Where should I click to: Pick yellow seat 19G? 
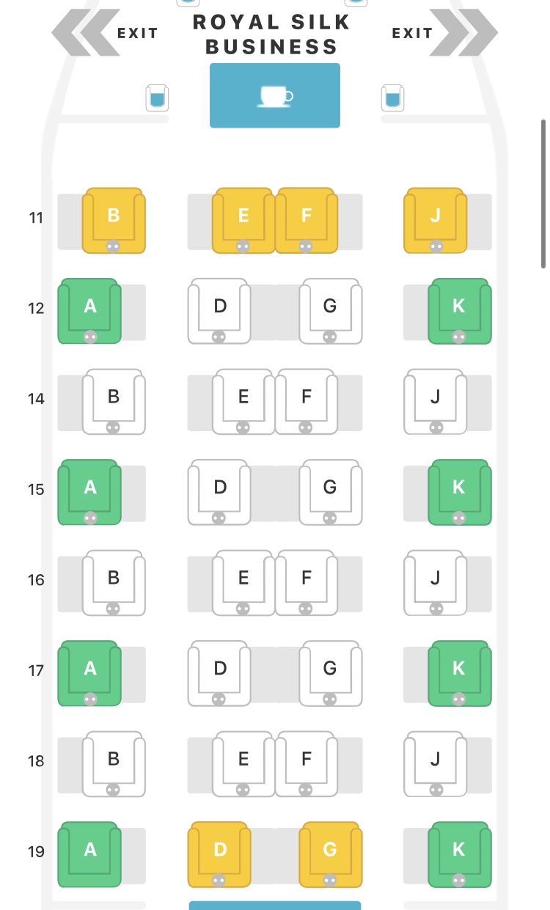tap(330, 853)
